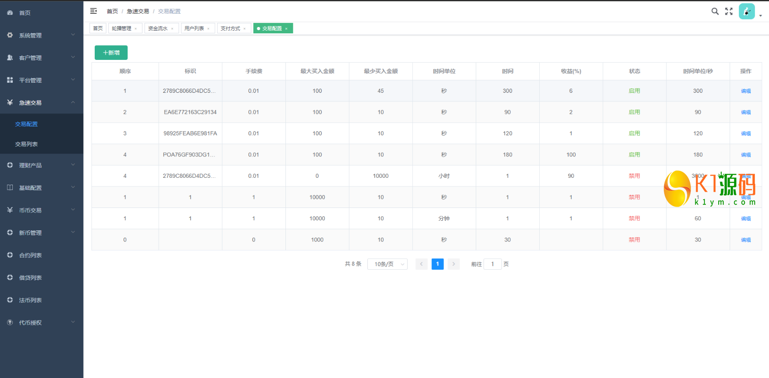
Task: Click the 客户管理 user icon in sidebar
Action: [10, 58]
